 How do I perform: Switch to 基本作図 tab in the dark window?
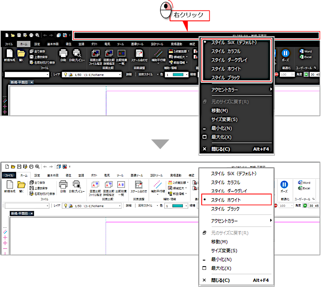coord(53,44)
